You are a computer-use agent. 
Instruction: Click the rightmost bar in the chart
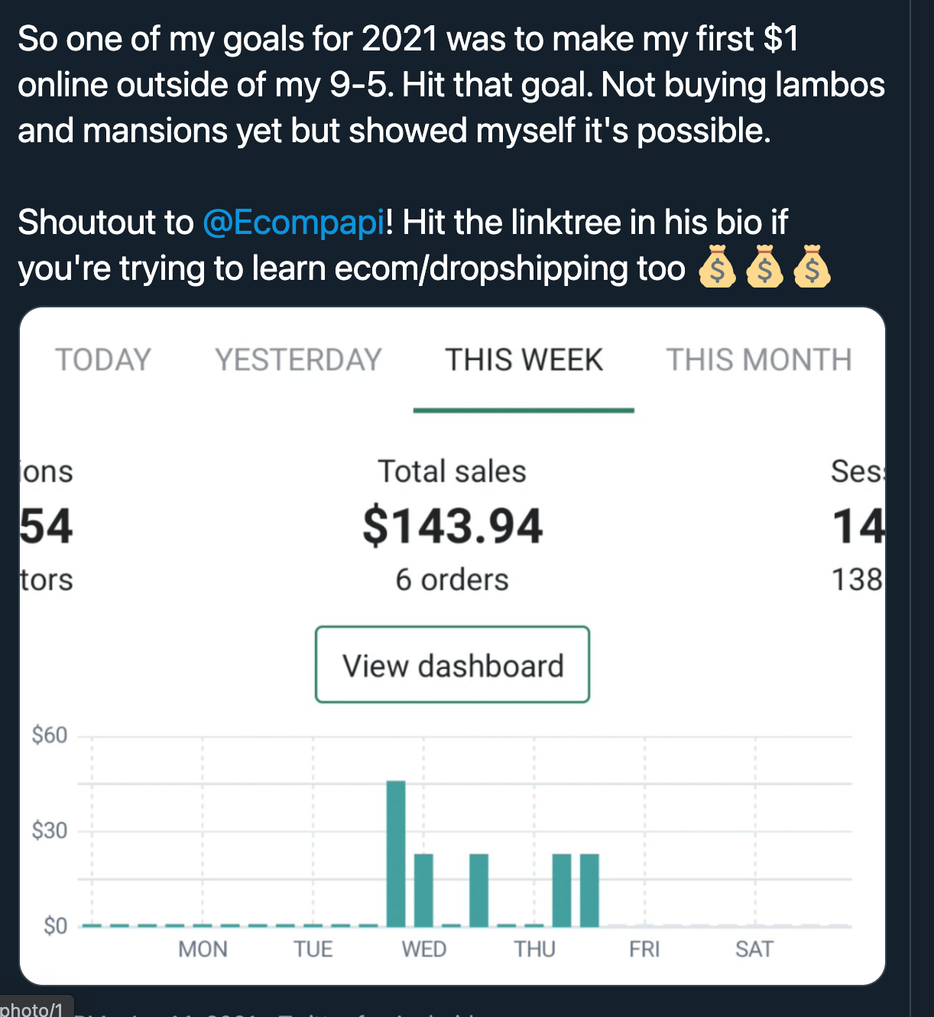[x=589, y=890]
